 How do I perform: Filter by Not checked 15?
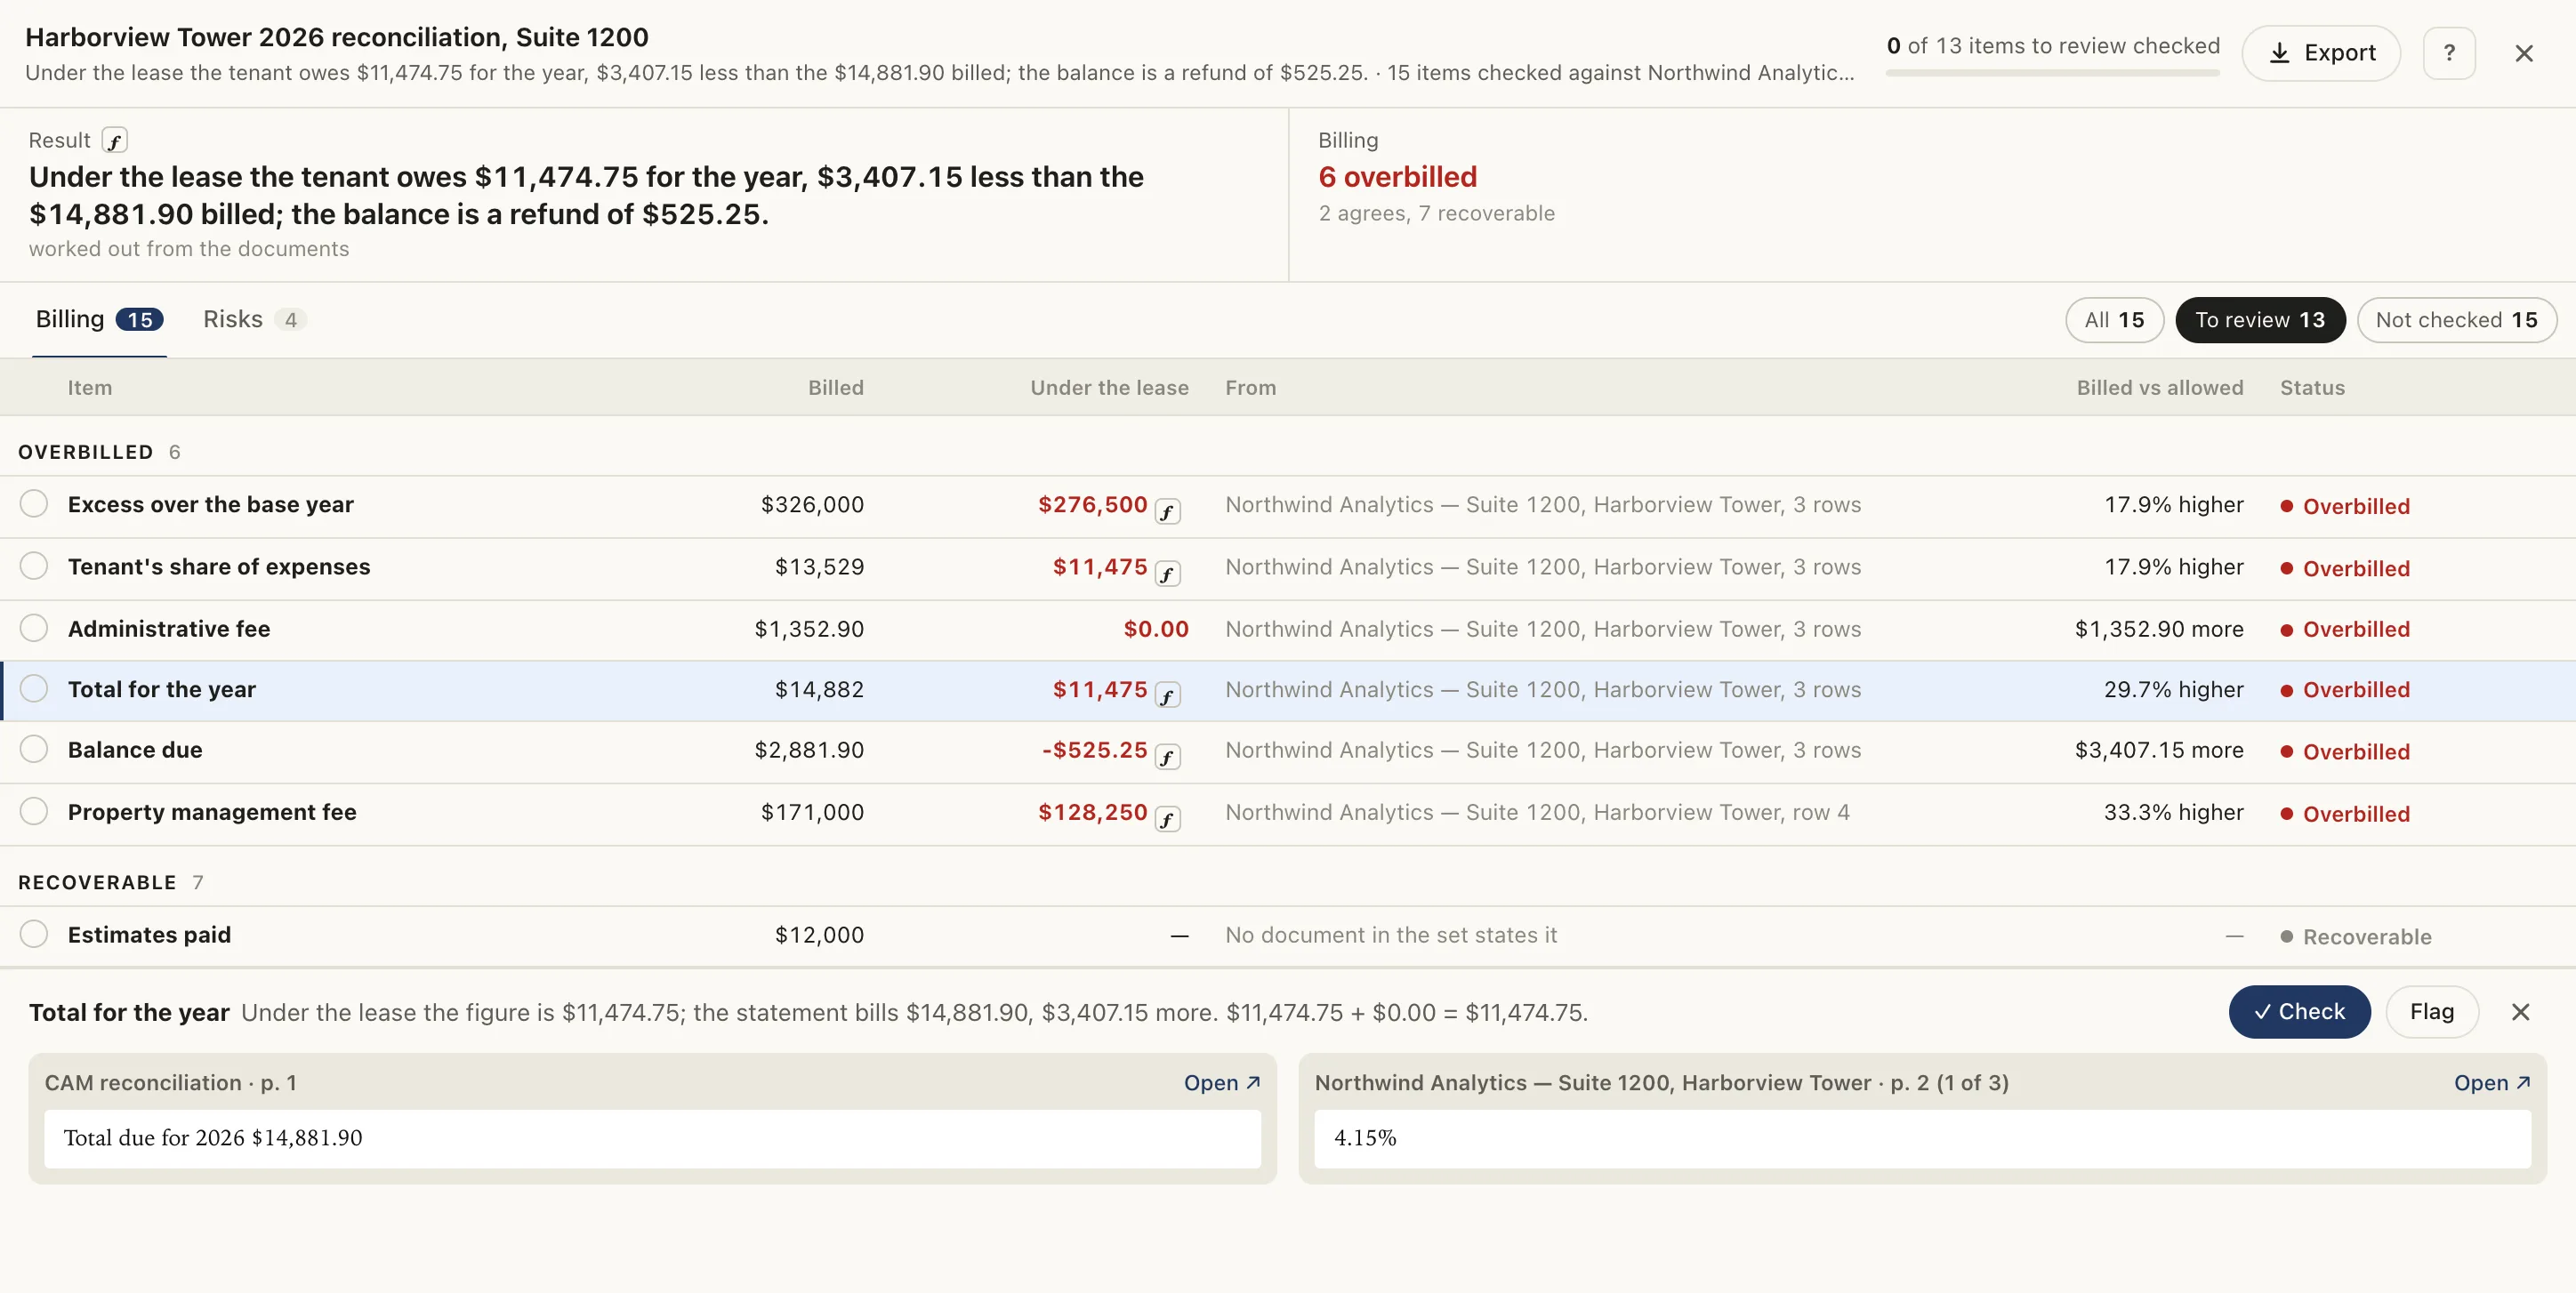(2456, 320)
